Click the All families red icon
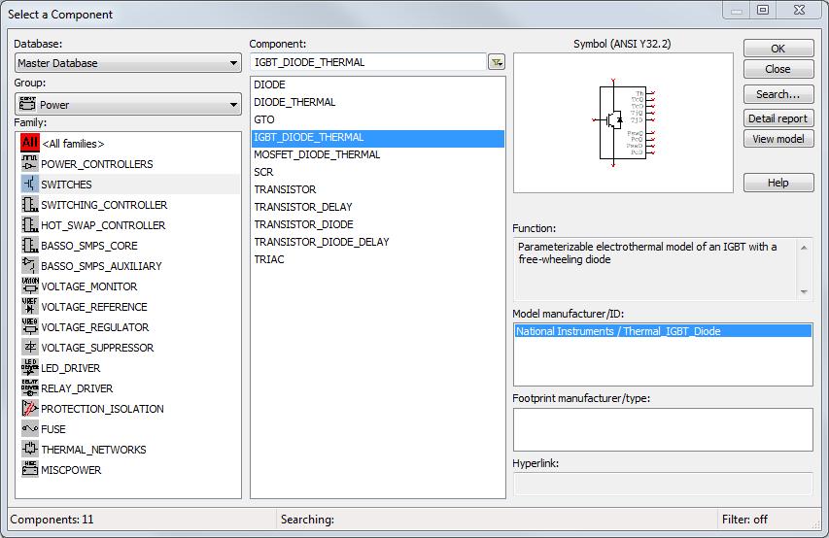 (x=29, y=144)
